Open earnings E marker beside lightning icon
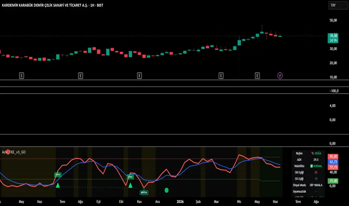The width and height of the screenshot is (349, 206). click(x=257, y=76)
